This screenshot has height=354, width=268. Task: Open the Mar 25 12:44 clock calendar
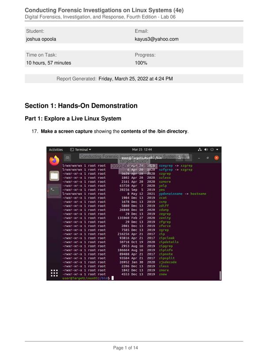[142, 150]
